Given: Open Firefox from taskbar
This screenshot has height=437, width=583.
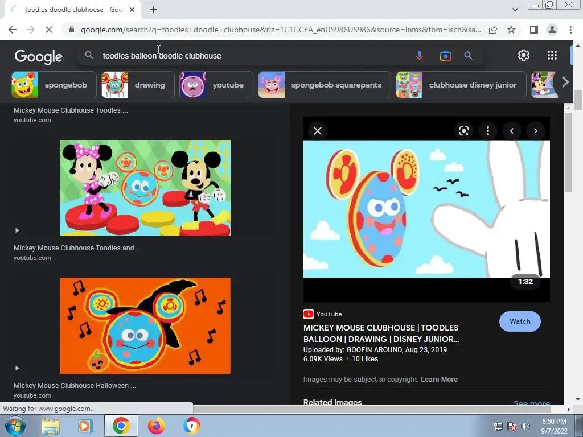Looking at the screenshot, I should tap(156, 426).
